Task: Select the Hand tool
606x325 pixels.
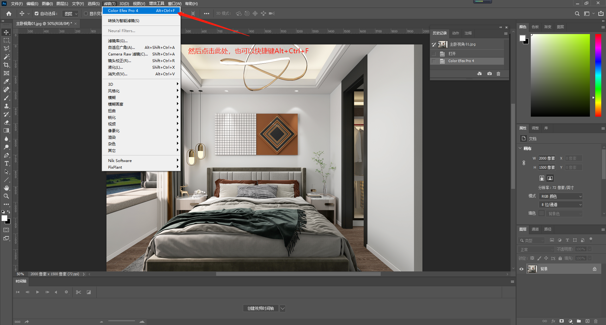Action: pos(6,188)
